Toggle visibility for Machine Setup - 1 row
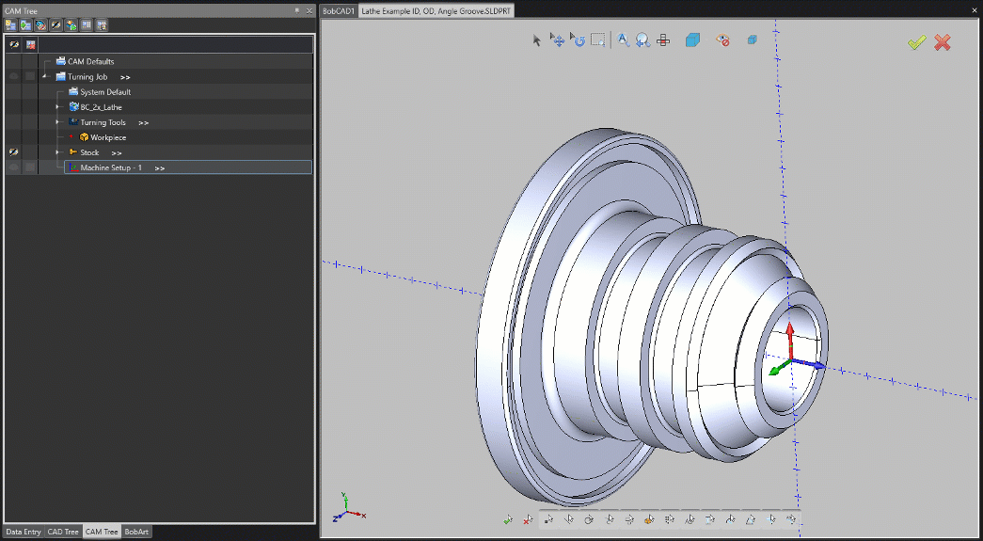 tap(13, 167)
